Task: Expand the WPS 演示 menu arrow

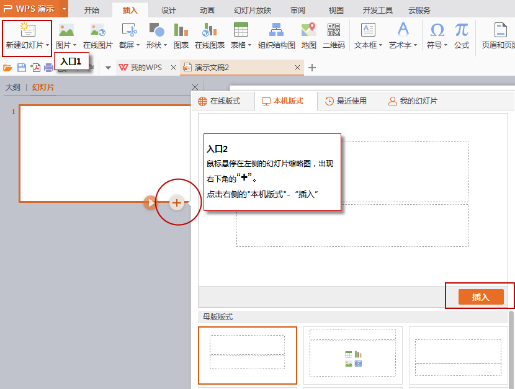Action: point(65,9)
